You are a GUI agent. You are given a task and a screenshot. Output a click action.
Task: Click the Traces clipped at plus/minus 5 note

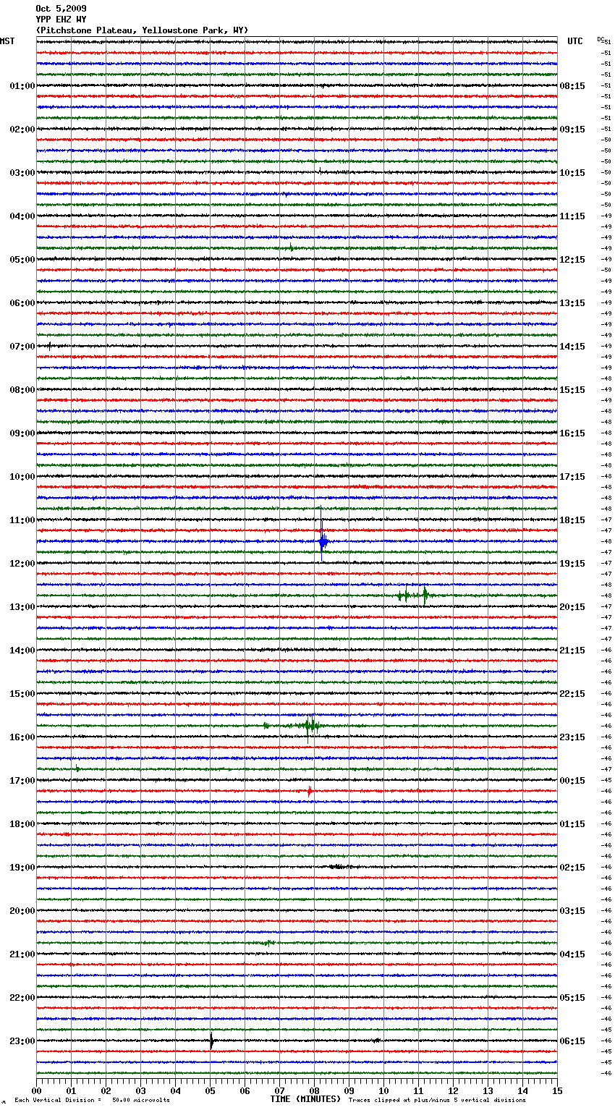pyautogui.click(x=437, y=1100)
